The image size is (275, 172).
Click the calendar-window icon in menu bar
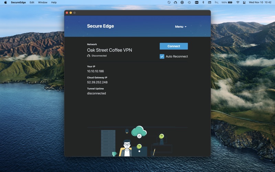(x=210, y=2)
